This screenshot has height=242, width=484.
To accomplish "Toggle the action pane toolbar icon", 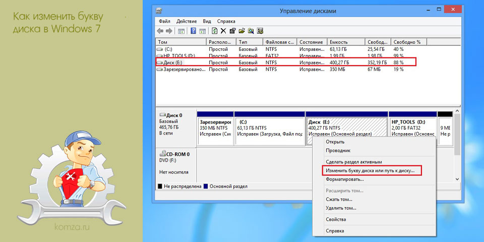I will (x=202, y=31).
